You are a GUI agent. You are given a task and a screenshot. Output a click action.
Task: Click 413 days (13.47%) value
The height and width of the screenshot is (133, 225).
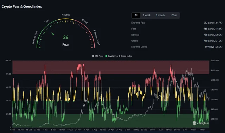click(213, 23)
